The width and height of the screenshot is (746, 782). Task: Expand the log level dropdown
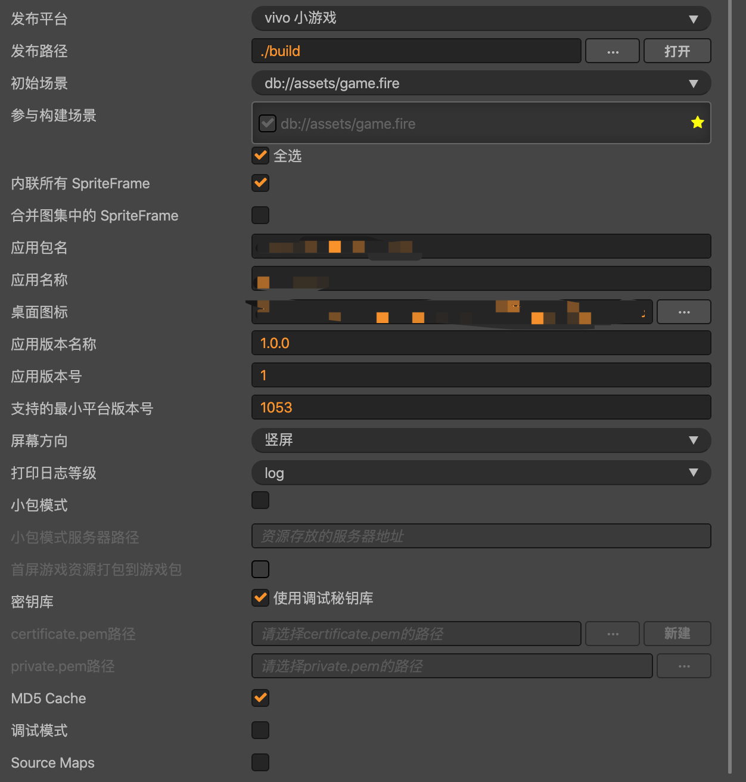click(x=693, y=472)
